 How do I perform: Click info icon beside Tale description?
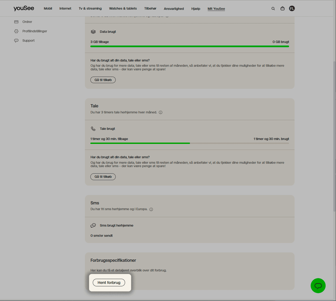coord(160,112)
